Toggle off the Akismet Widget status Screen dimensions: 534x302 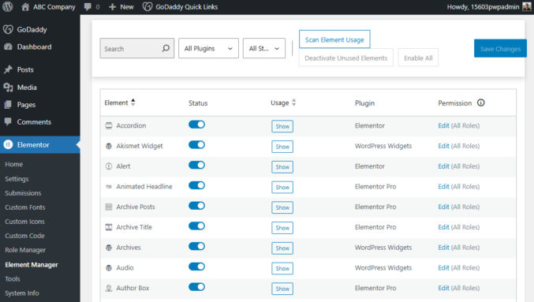pyautogui.click(x=197, y=145)
